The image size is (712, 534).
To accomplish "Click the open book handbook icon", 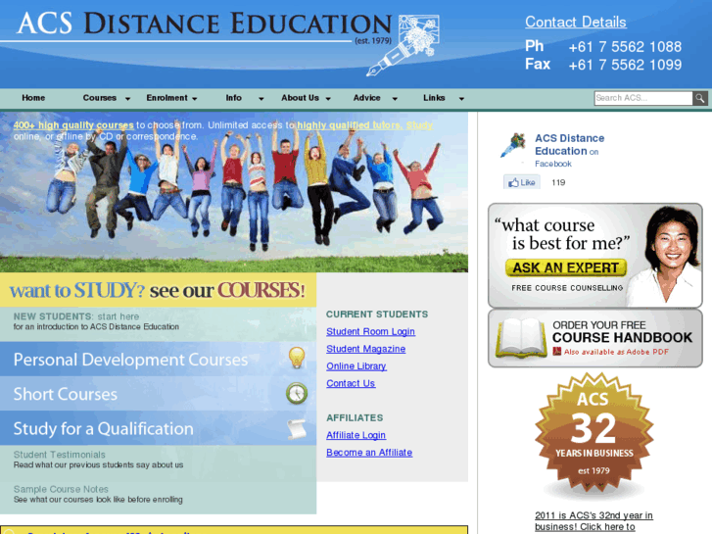I will pos(521,338).
